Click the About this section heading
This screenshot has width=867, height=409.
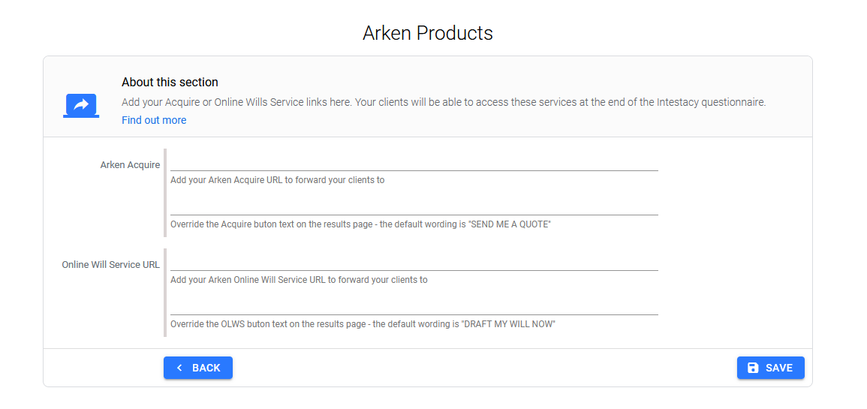coord(170,83)
